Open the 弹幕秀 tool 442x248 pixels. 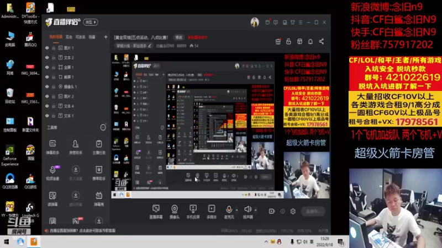pos(99,198)
